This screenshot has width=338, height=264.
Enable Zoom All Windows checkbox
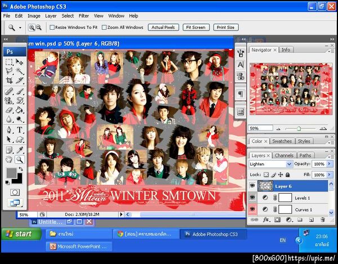[104, 28]
